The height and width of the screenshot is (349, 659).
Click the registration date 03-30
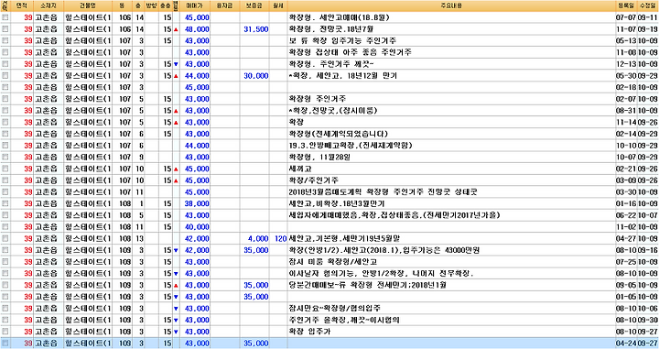(x=626, y=192)
